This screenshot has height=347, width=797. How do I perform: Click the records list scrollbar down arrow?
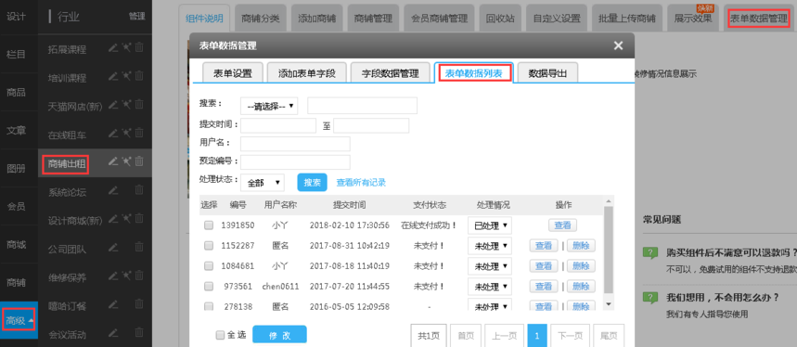pyautogui.click(x=609, y=303)
